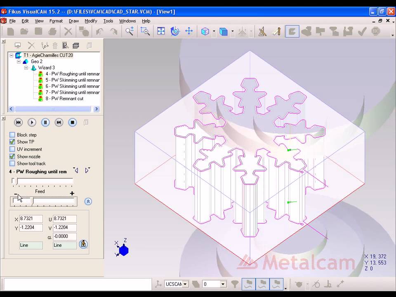
Task: Go to next operation with right arrow
Action: (87, 170)
